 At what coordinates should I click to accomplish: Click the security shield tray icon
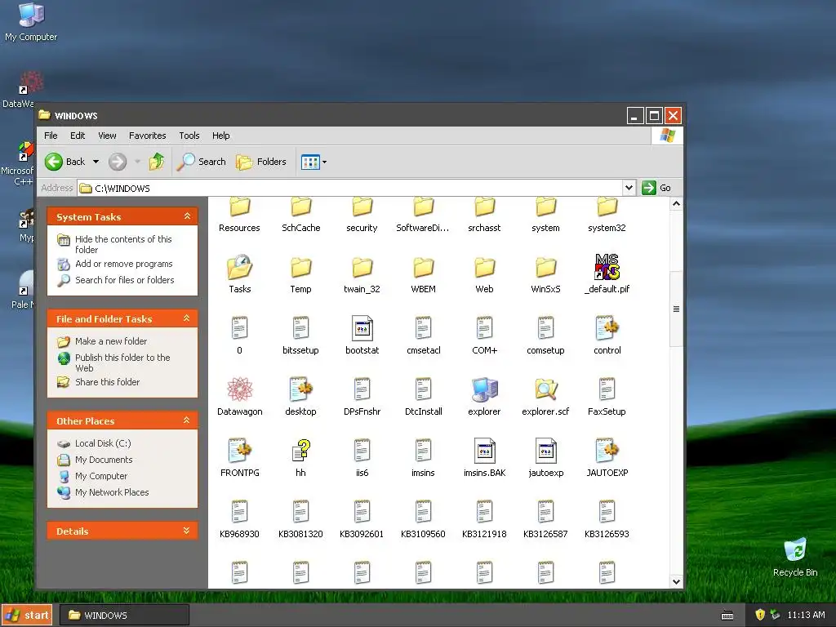click(760, 615)
